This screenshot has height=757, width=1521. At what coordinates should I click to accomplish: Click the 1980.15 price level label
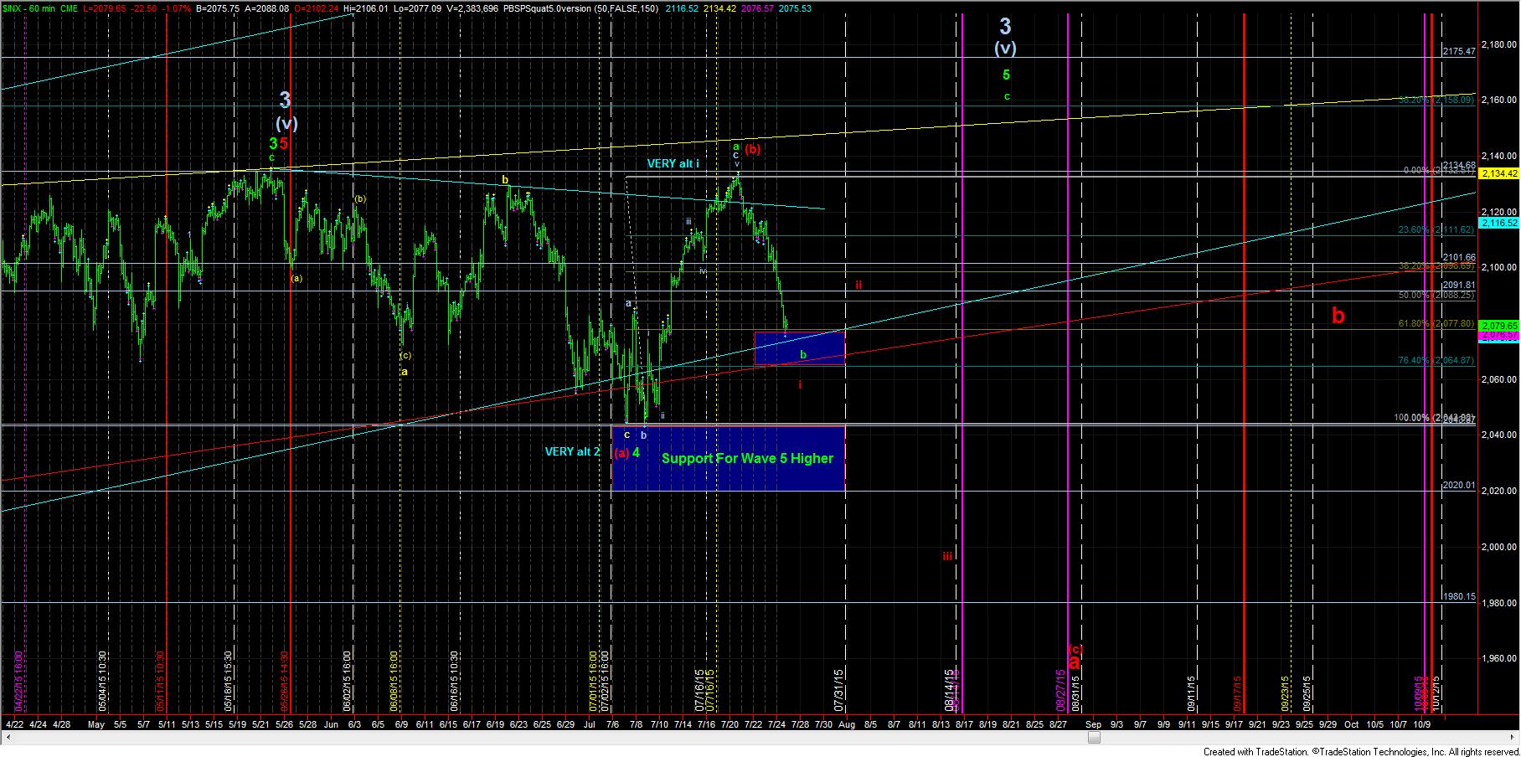1459,596
